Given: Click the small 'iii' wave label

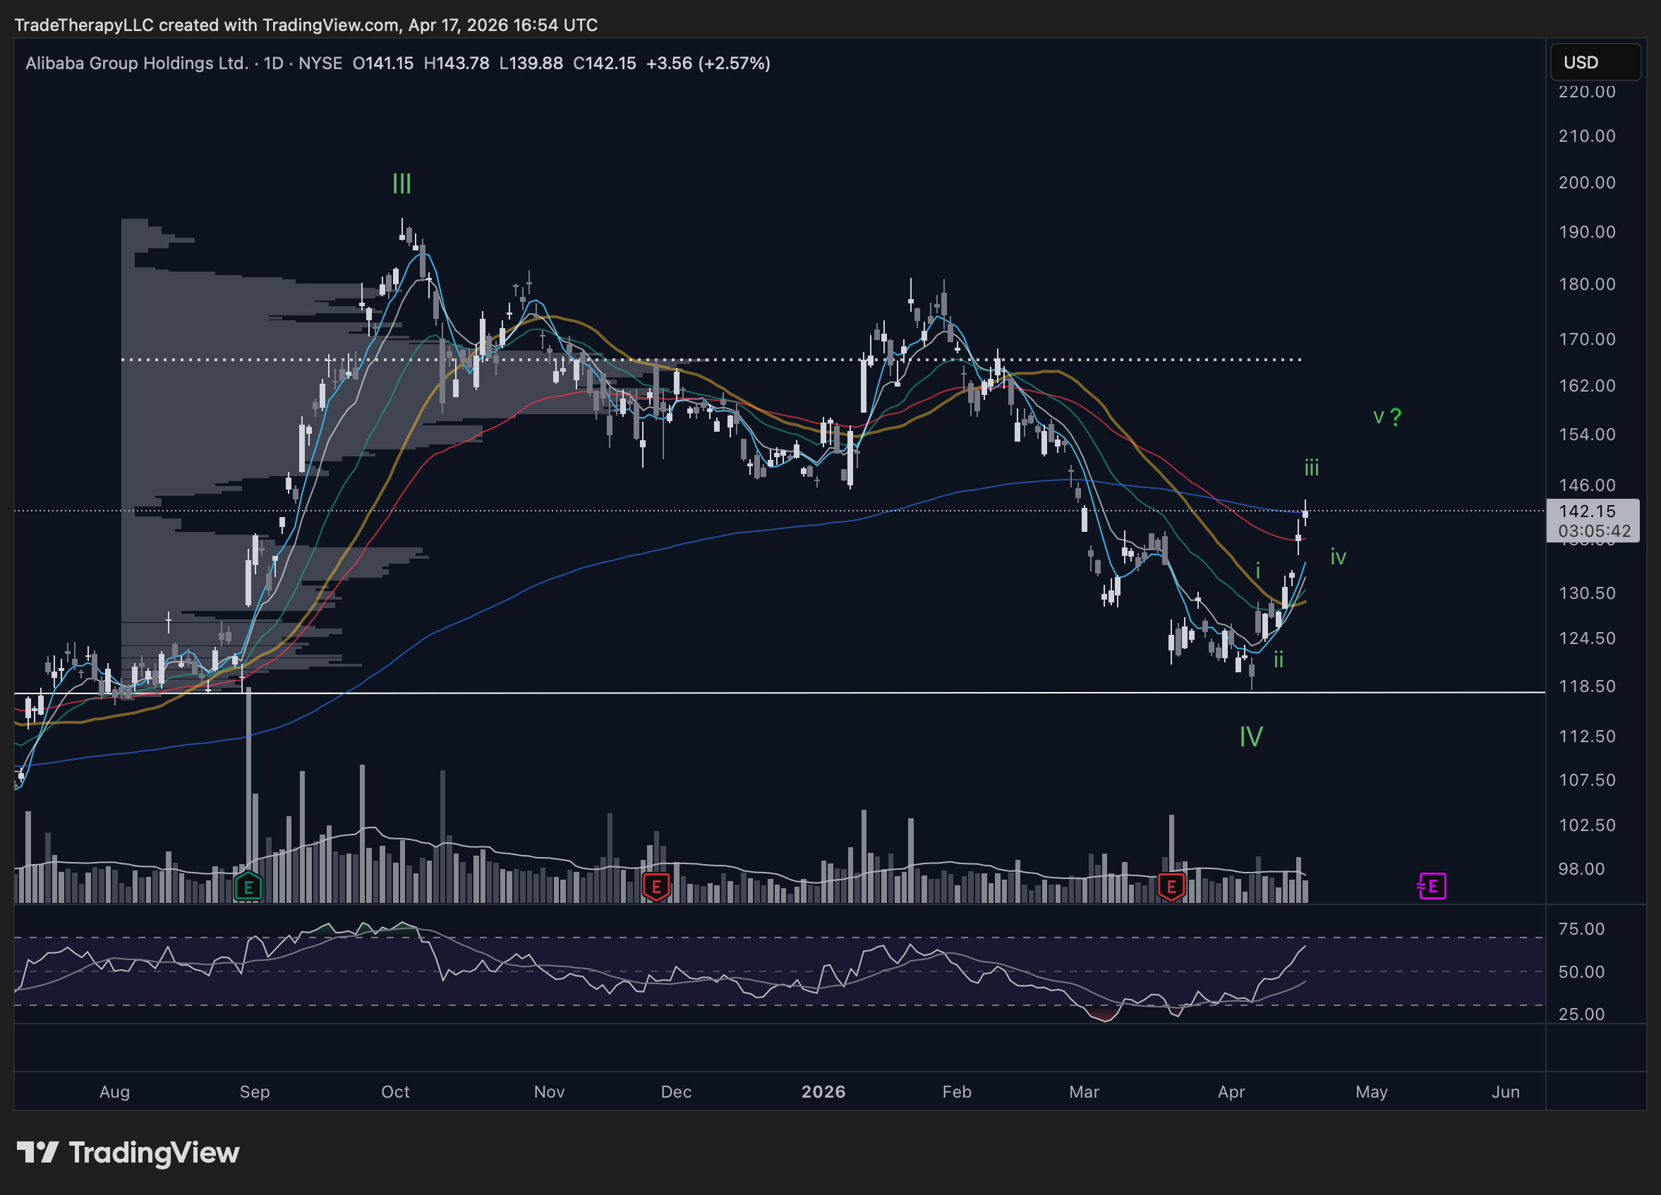Looking at the screenshot, I should pos(1311,467).
